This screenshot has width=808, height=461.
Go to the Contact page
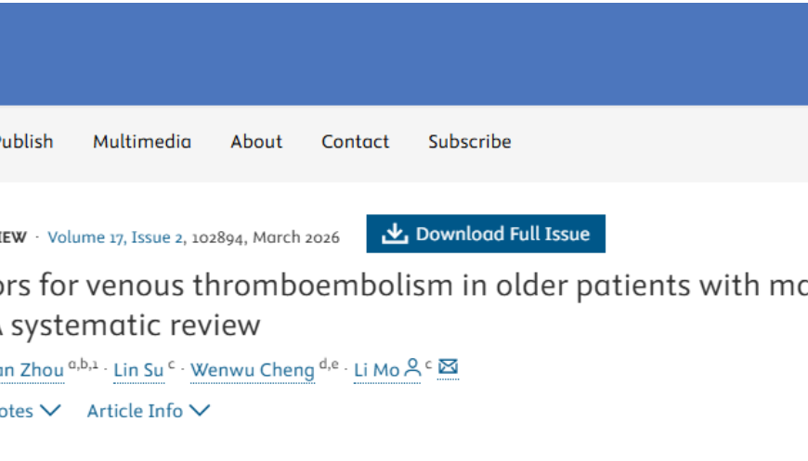coord(356,142)
